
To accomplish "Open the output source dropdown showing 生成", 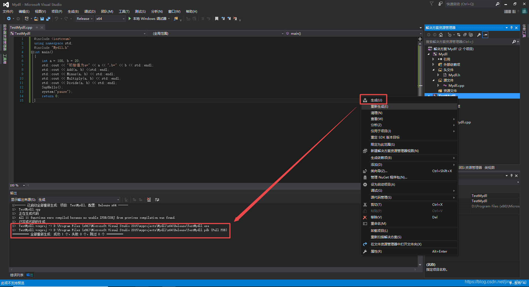I will (79, 199).
